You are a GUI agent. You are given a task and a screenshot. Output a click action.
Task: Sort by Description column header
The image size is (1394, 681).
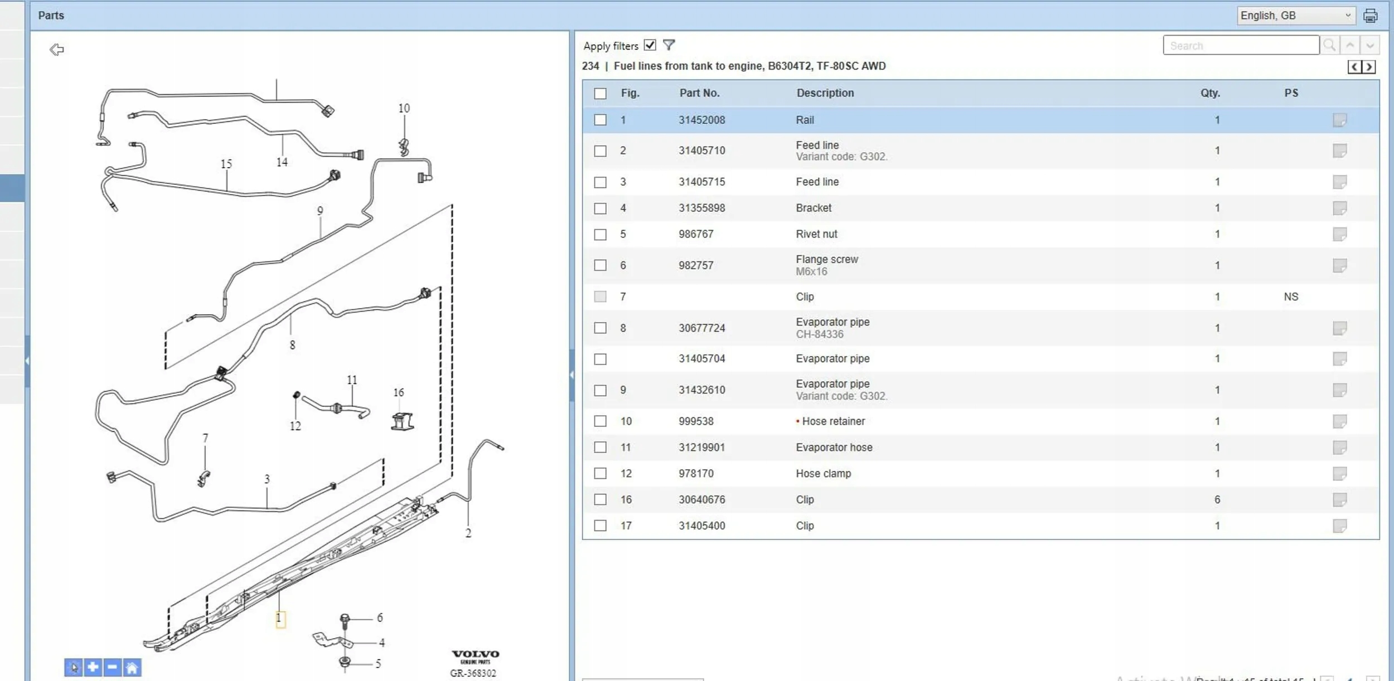coord(825,93)
